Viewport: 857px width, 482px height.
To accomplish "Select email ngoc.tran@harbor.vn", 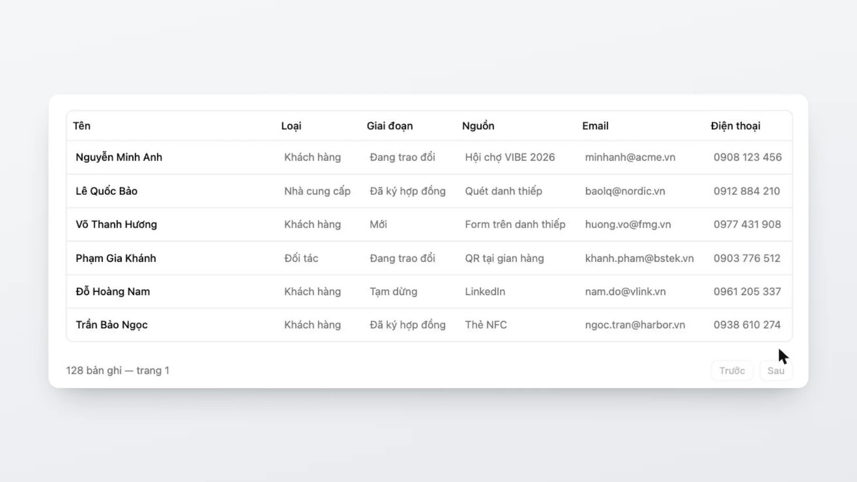I will (635, 325).
